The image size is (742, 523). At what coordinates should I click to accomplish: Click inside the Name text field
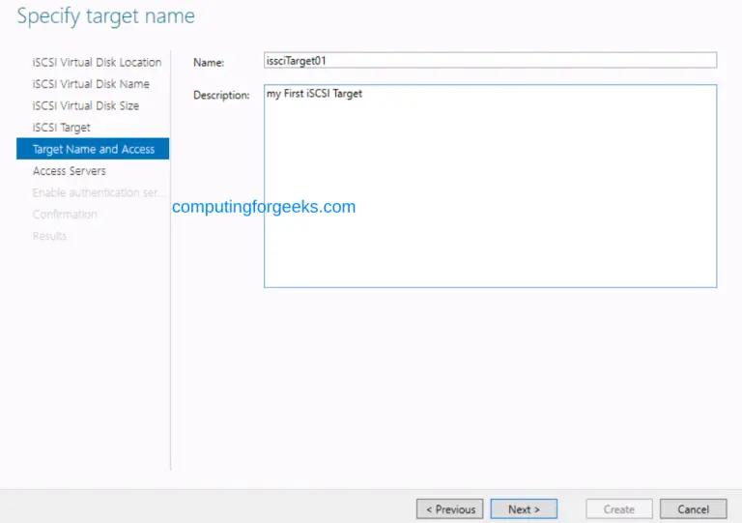[x=490, y=60]
